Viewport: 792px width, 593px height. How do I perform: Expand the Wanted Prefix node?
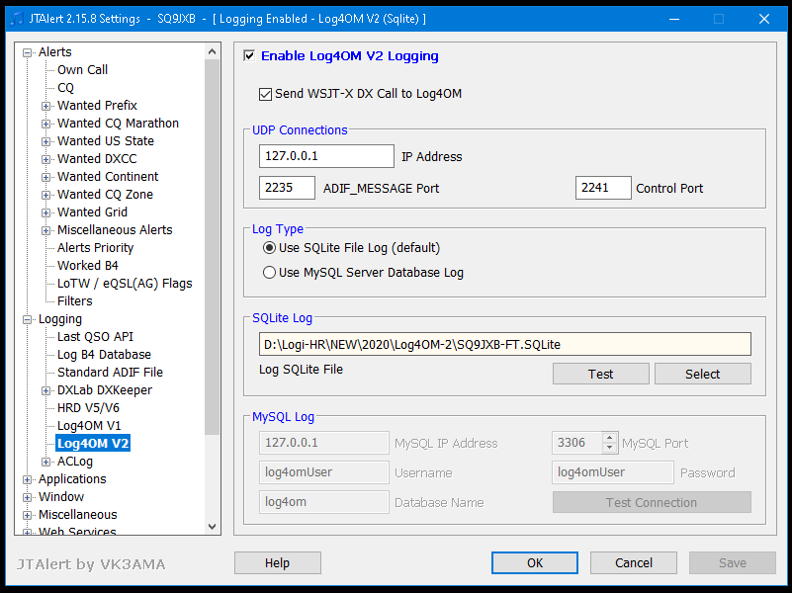(45, 106)
